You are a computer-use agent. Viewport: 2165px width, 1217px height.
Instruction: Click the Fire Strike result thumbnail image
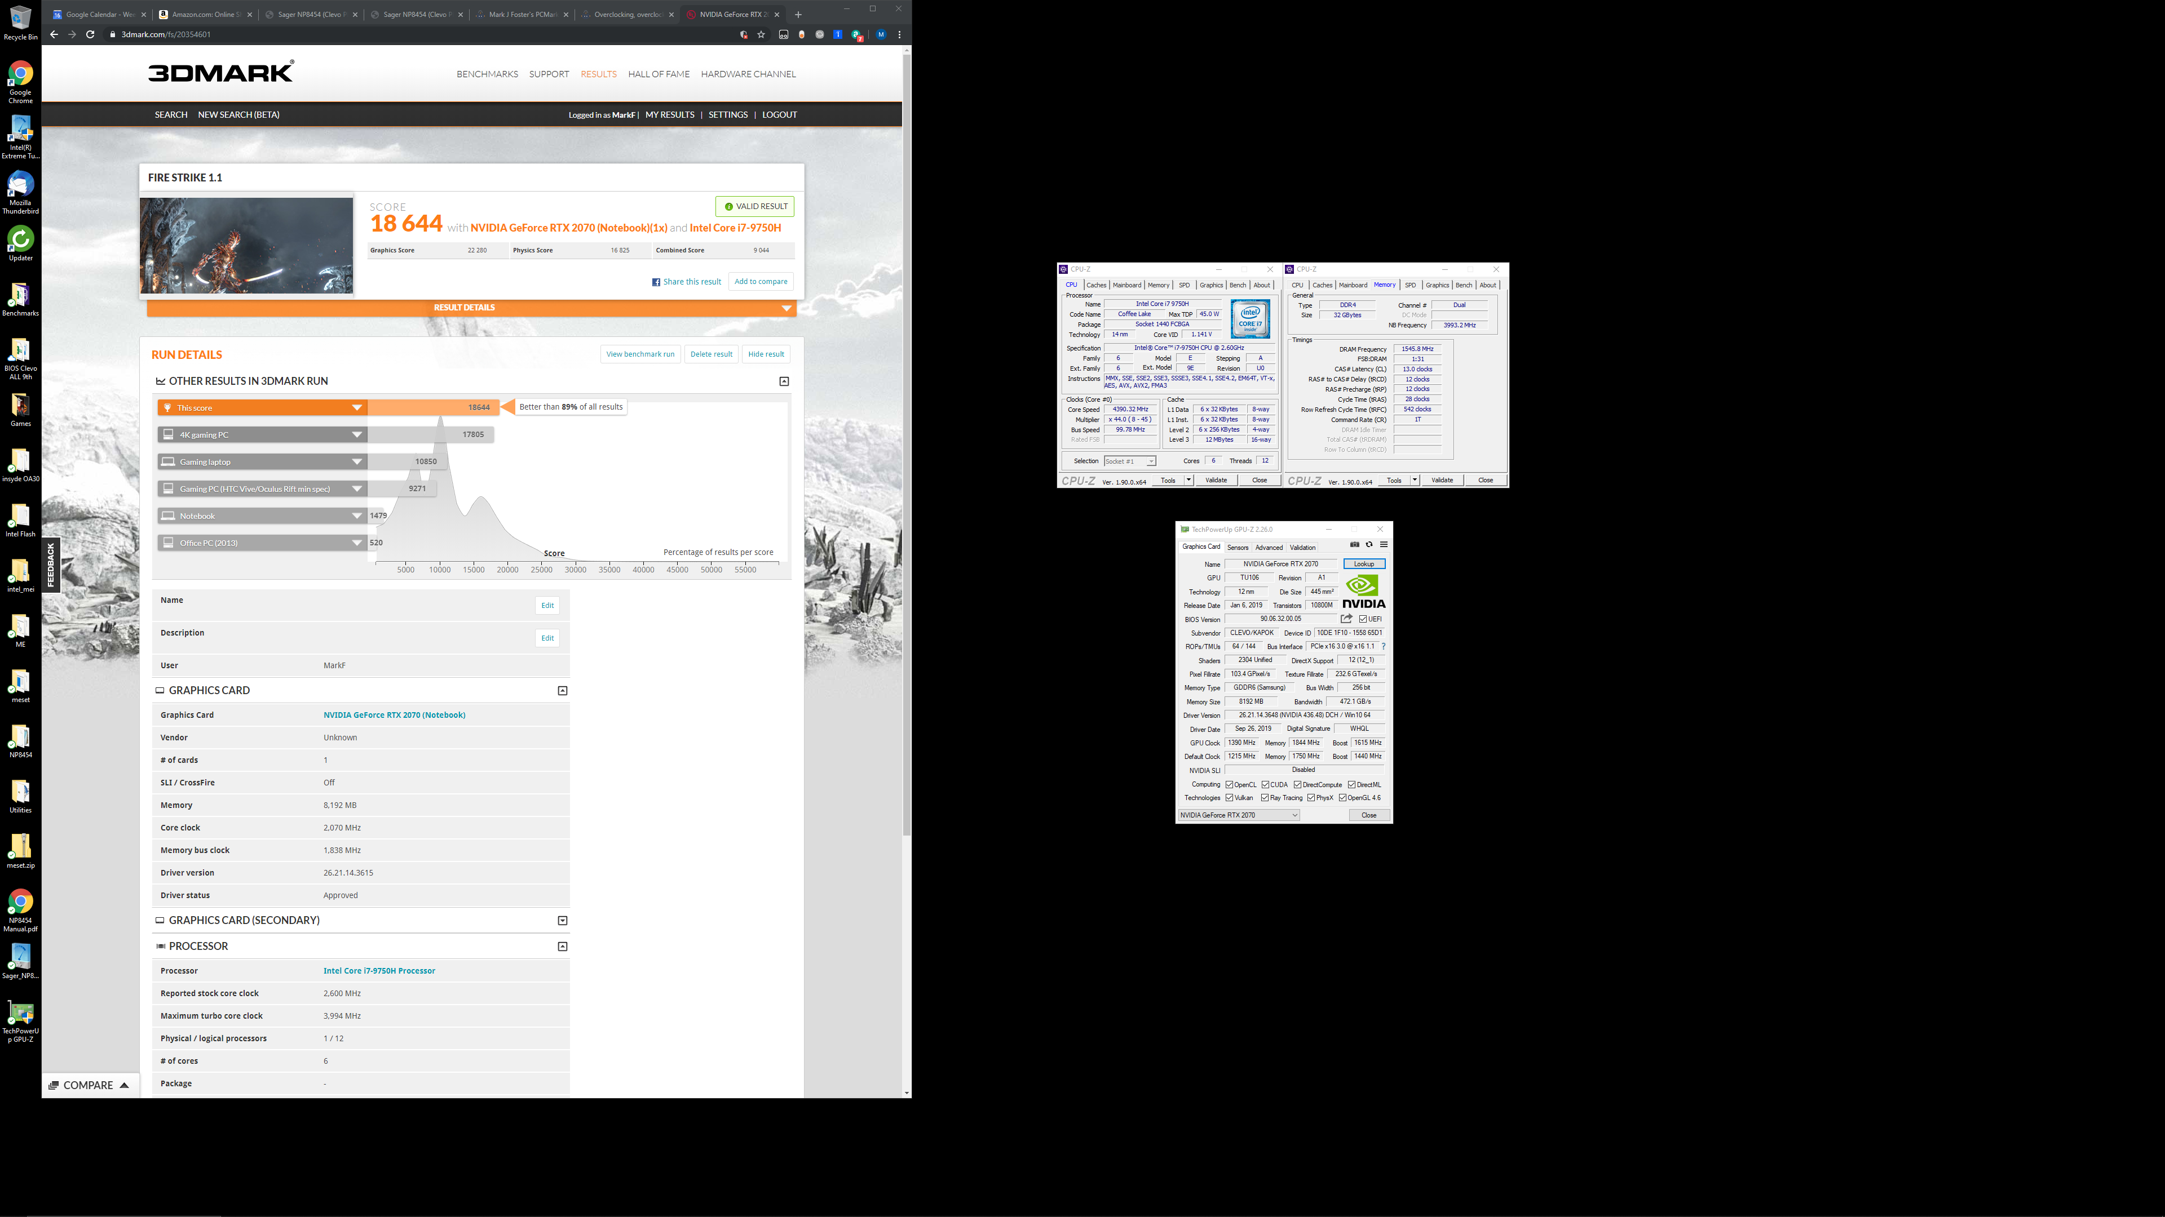[x=246, y=245]
